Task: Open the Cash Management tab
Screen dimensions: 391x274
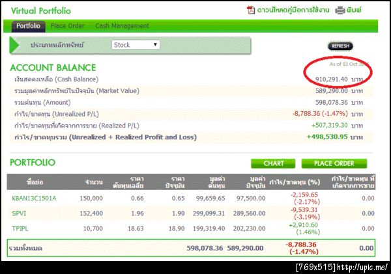Action: tap(122, 26)
